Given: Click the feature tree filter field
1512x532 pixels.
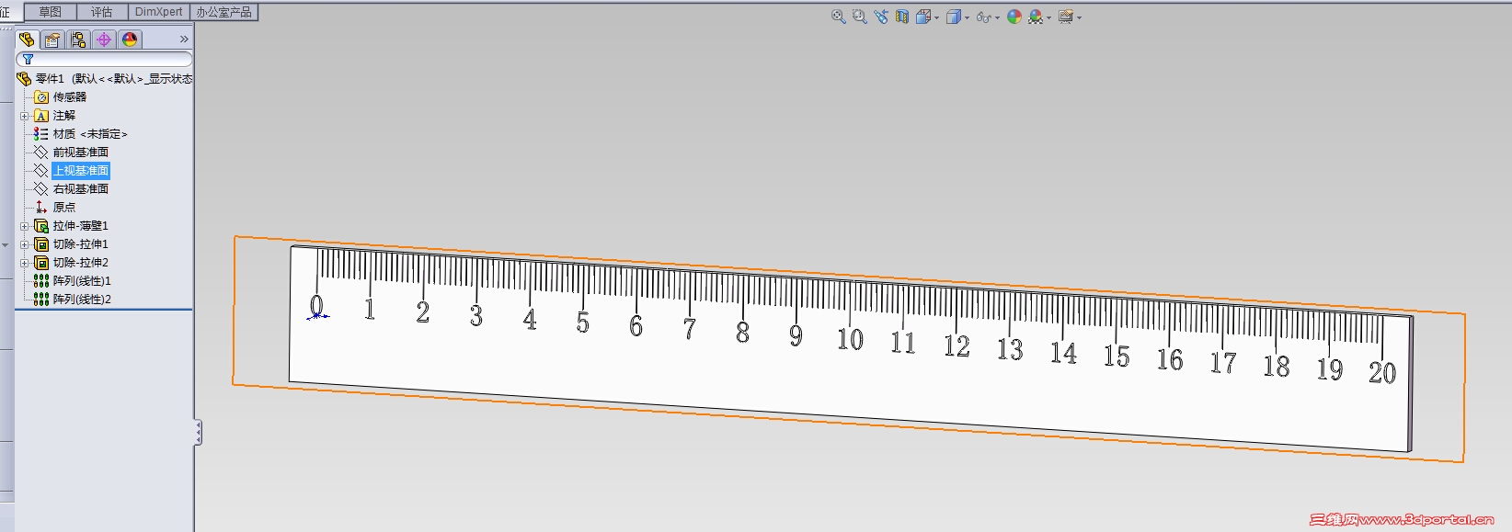Looking at the screenshot, I should (x=104, y=59).
